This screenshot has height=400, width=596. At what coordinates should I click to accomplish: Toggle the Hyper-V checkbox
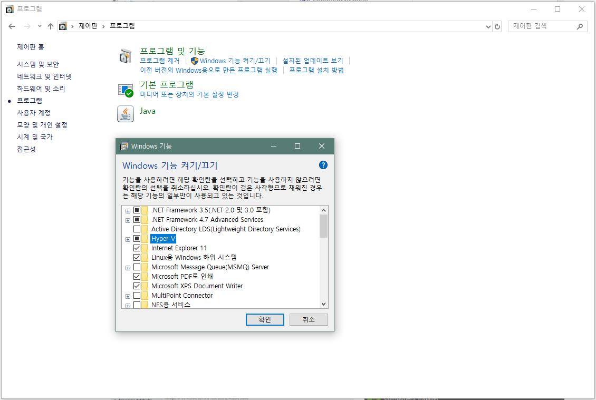pos(137,239)
